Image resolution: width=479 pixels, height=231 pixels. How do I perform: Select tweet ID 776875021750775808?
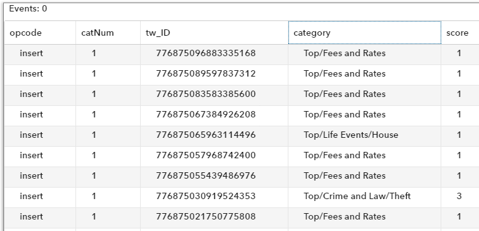pyautogui.click(x=205, y=217)
